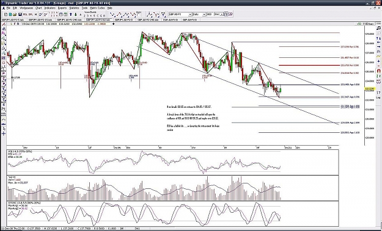Click the yellow curve icon on right toolbar
Image resolution: width=382 pixels, height=231 pixels.
click(x=378, y=56)
